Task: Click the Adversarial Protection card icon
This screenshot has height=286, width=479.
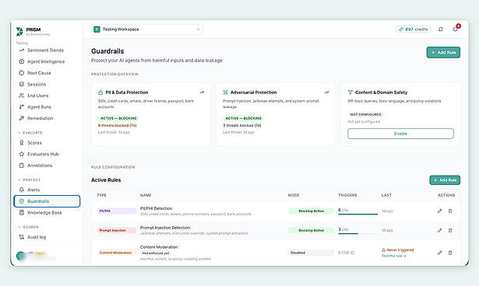Action: coord(225,92)
